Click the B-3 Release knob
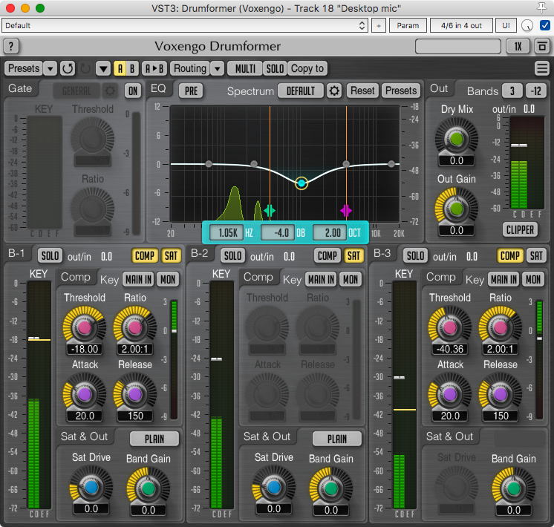The image size is (554, 527). click(501, 394)
